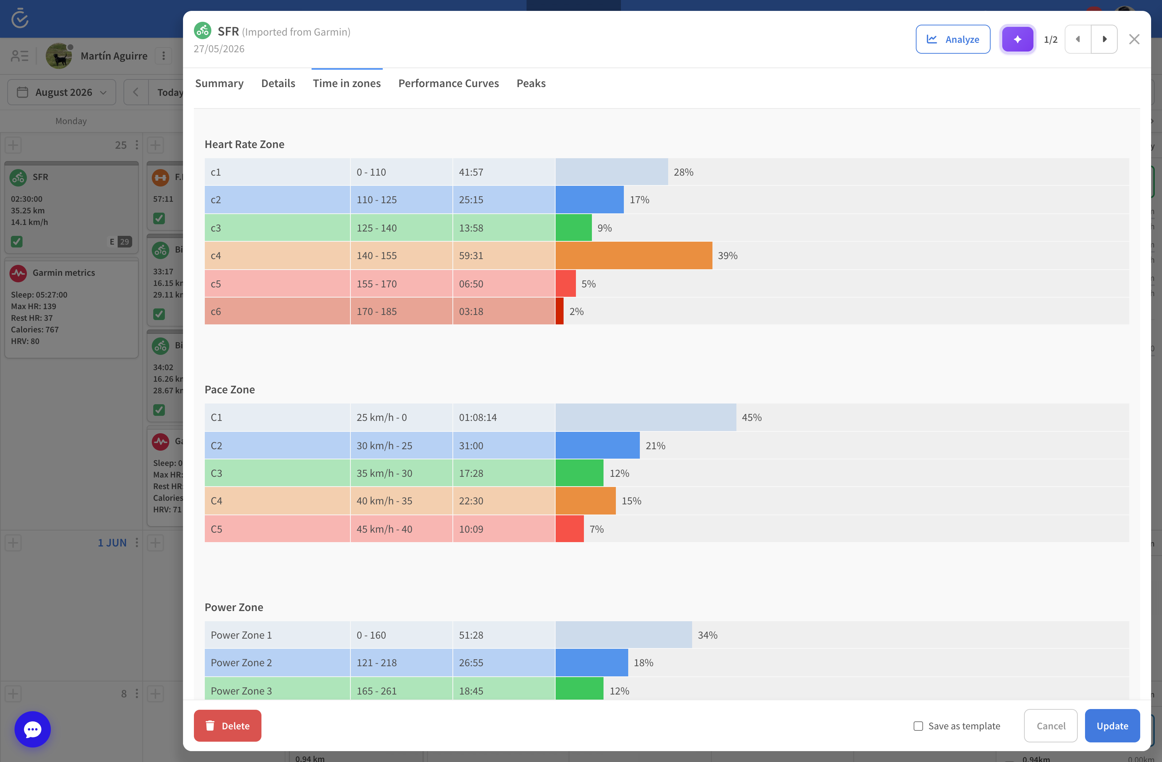Click the Analyze button

click(x=952, y=39)
